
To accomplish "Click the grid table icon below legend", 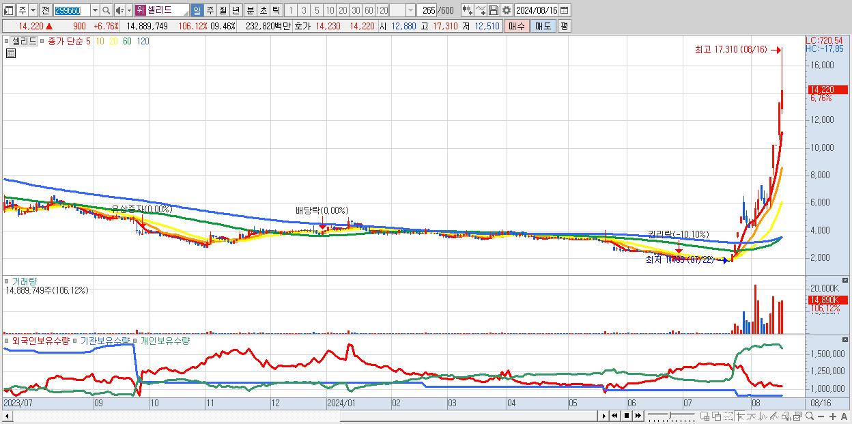I will [x=11, y=53].
